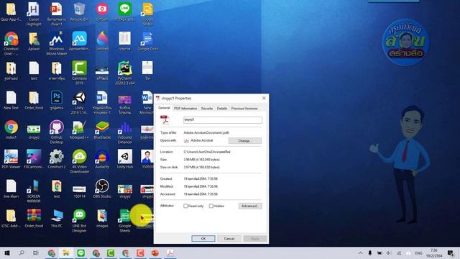Open the Order_food WinRAR archive icon
This screenshot has width=460, height=259.
pos(34,219)
